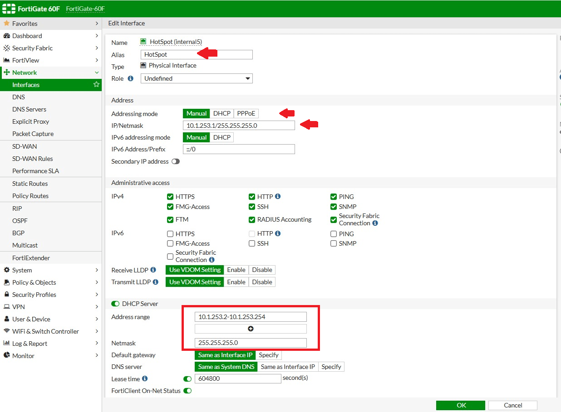Select DNS Servers from the sidebar
The width and height of the screenshot is (561, 412).
[29, 109]
